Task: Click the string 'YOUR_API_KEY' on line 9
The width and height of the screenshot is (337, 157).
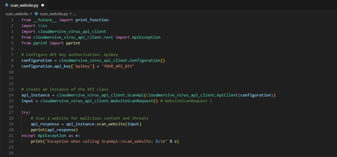Action: click(x=118, y=66)
